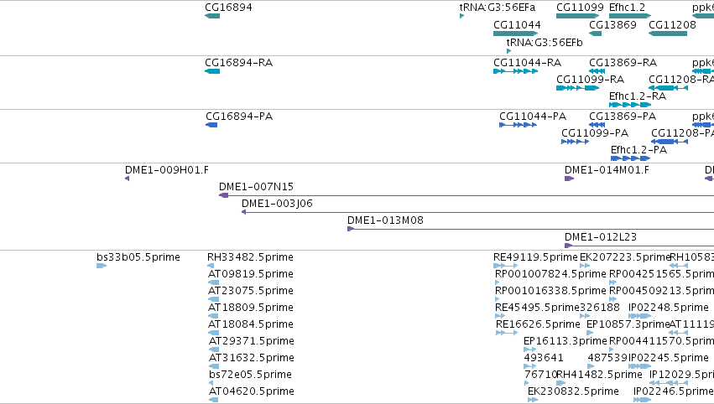
Task: Click the bs72e05.5prime EST label
Action: click(251, 376)
